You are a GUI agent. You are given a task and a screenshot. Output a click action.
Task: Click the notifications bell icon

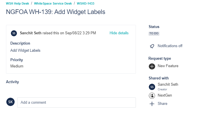(x=152, y=46)
